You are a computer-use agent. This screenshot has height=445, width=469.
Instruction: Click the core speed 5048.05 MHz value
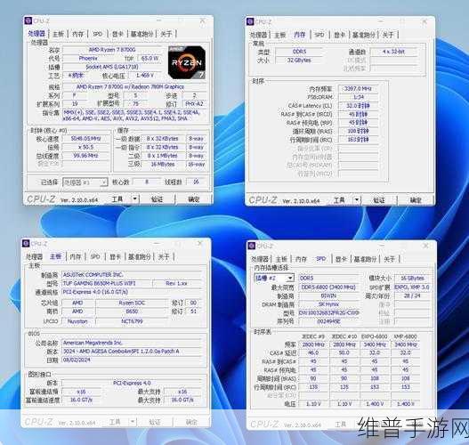click(85, 139)
